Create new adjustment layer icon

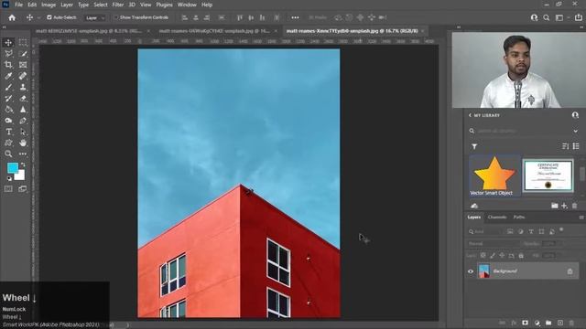[537, 323]
